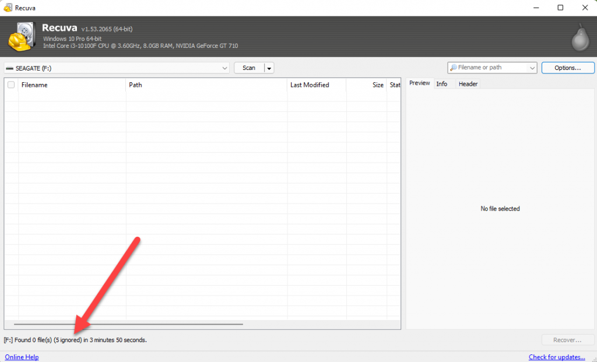Screen dimensions: 597x362
Task: Open the Options dialog
Action: pyautogui.click(x=567, y=67)
